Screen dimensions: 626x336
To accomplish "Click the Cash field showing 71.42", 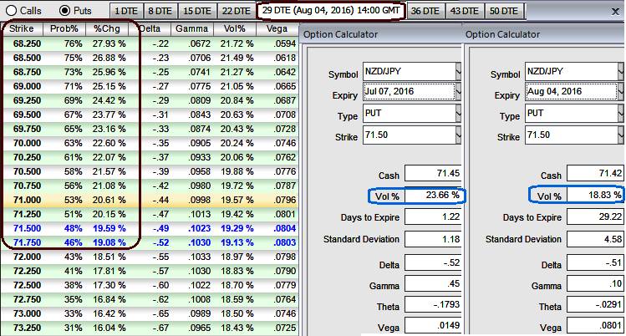I will [x=595, y=175].
